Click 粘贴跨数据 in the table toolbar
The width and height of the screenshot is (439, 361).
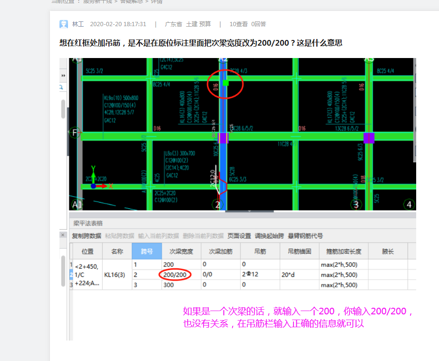(119, 236)
